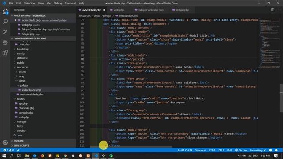
Task: Open the File menu
Action: tap(11, 3)
